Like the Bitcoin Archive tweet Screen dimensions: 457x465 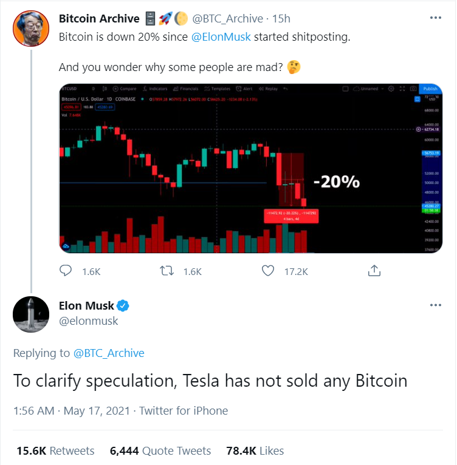pos(267,271)
